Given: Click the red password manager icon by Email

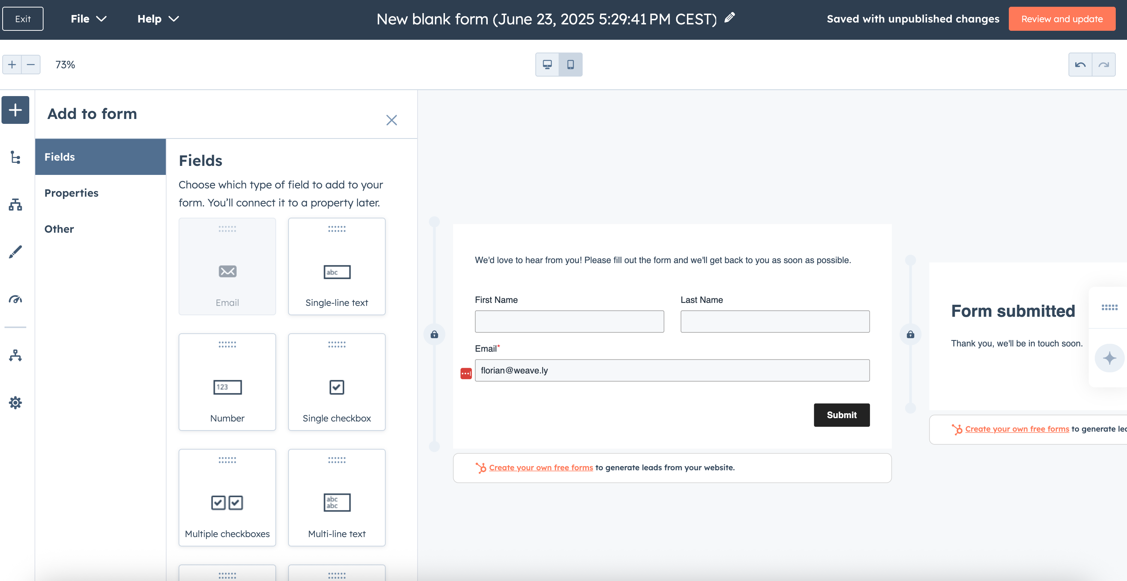Looking at the screenshot, I should click(466, 373).
